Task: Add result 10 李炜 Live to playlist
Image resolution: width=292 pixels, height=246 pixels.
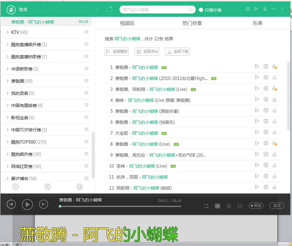Action: pos(266,165)
